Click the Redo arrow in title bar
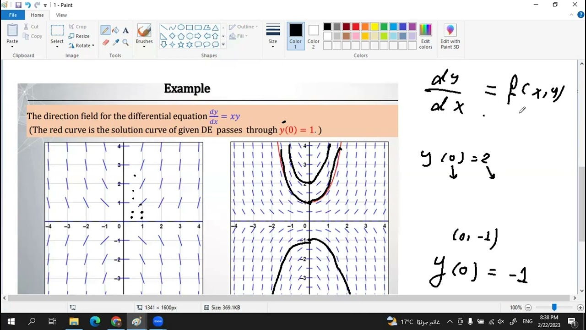 click(x=37, y=5)
